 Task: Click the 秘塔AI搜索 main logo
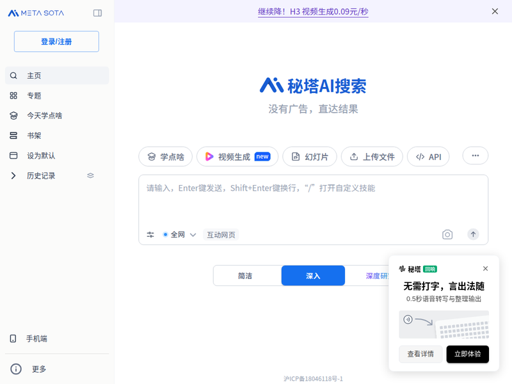coord(313,86)
